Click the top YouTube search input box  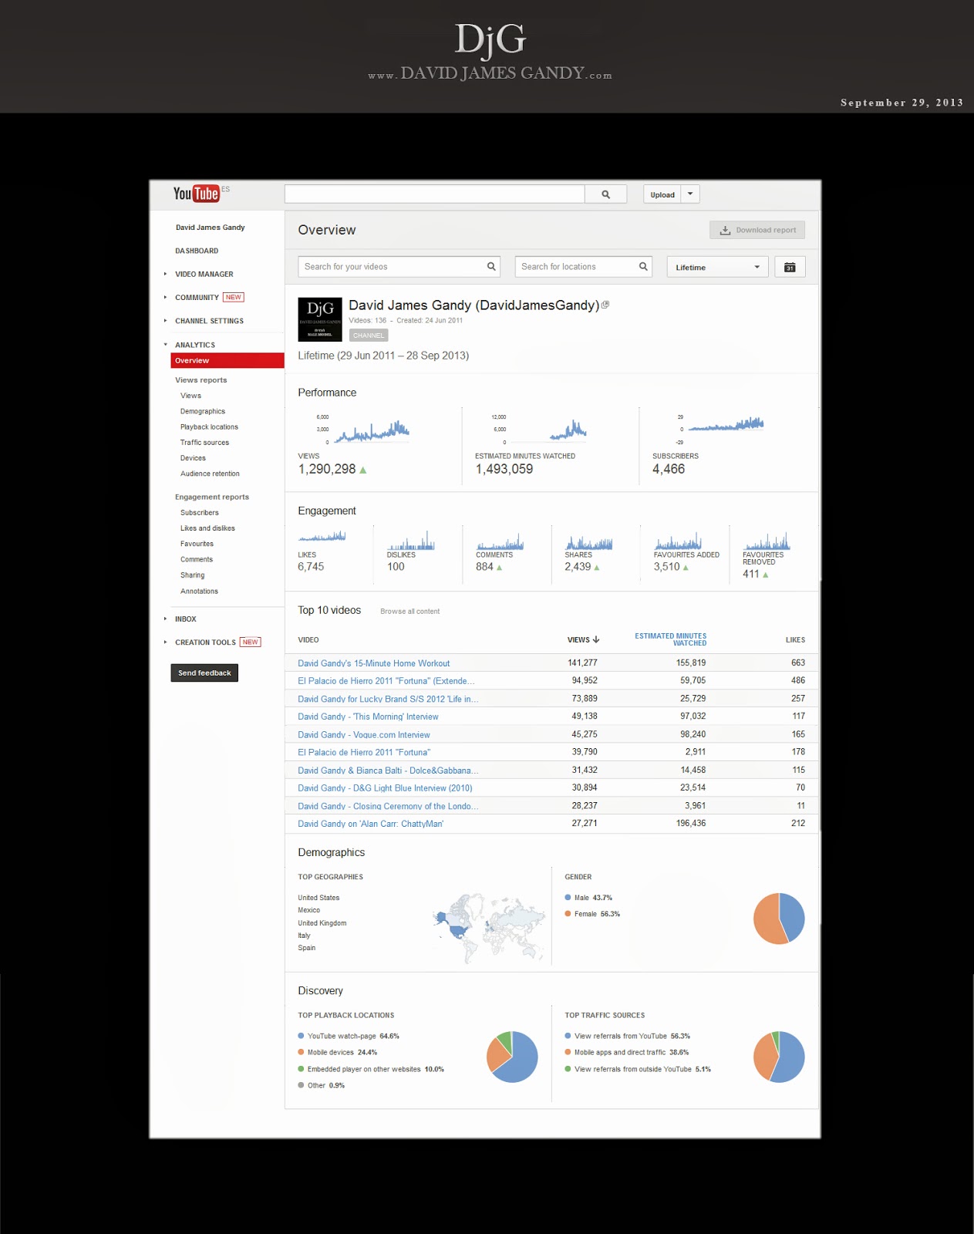(x=434, y=194)
